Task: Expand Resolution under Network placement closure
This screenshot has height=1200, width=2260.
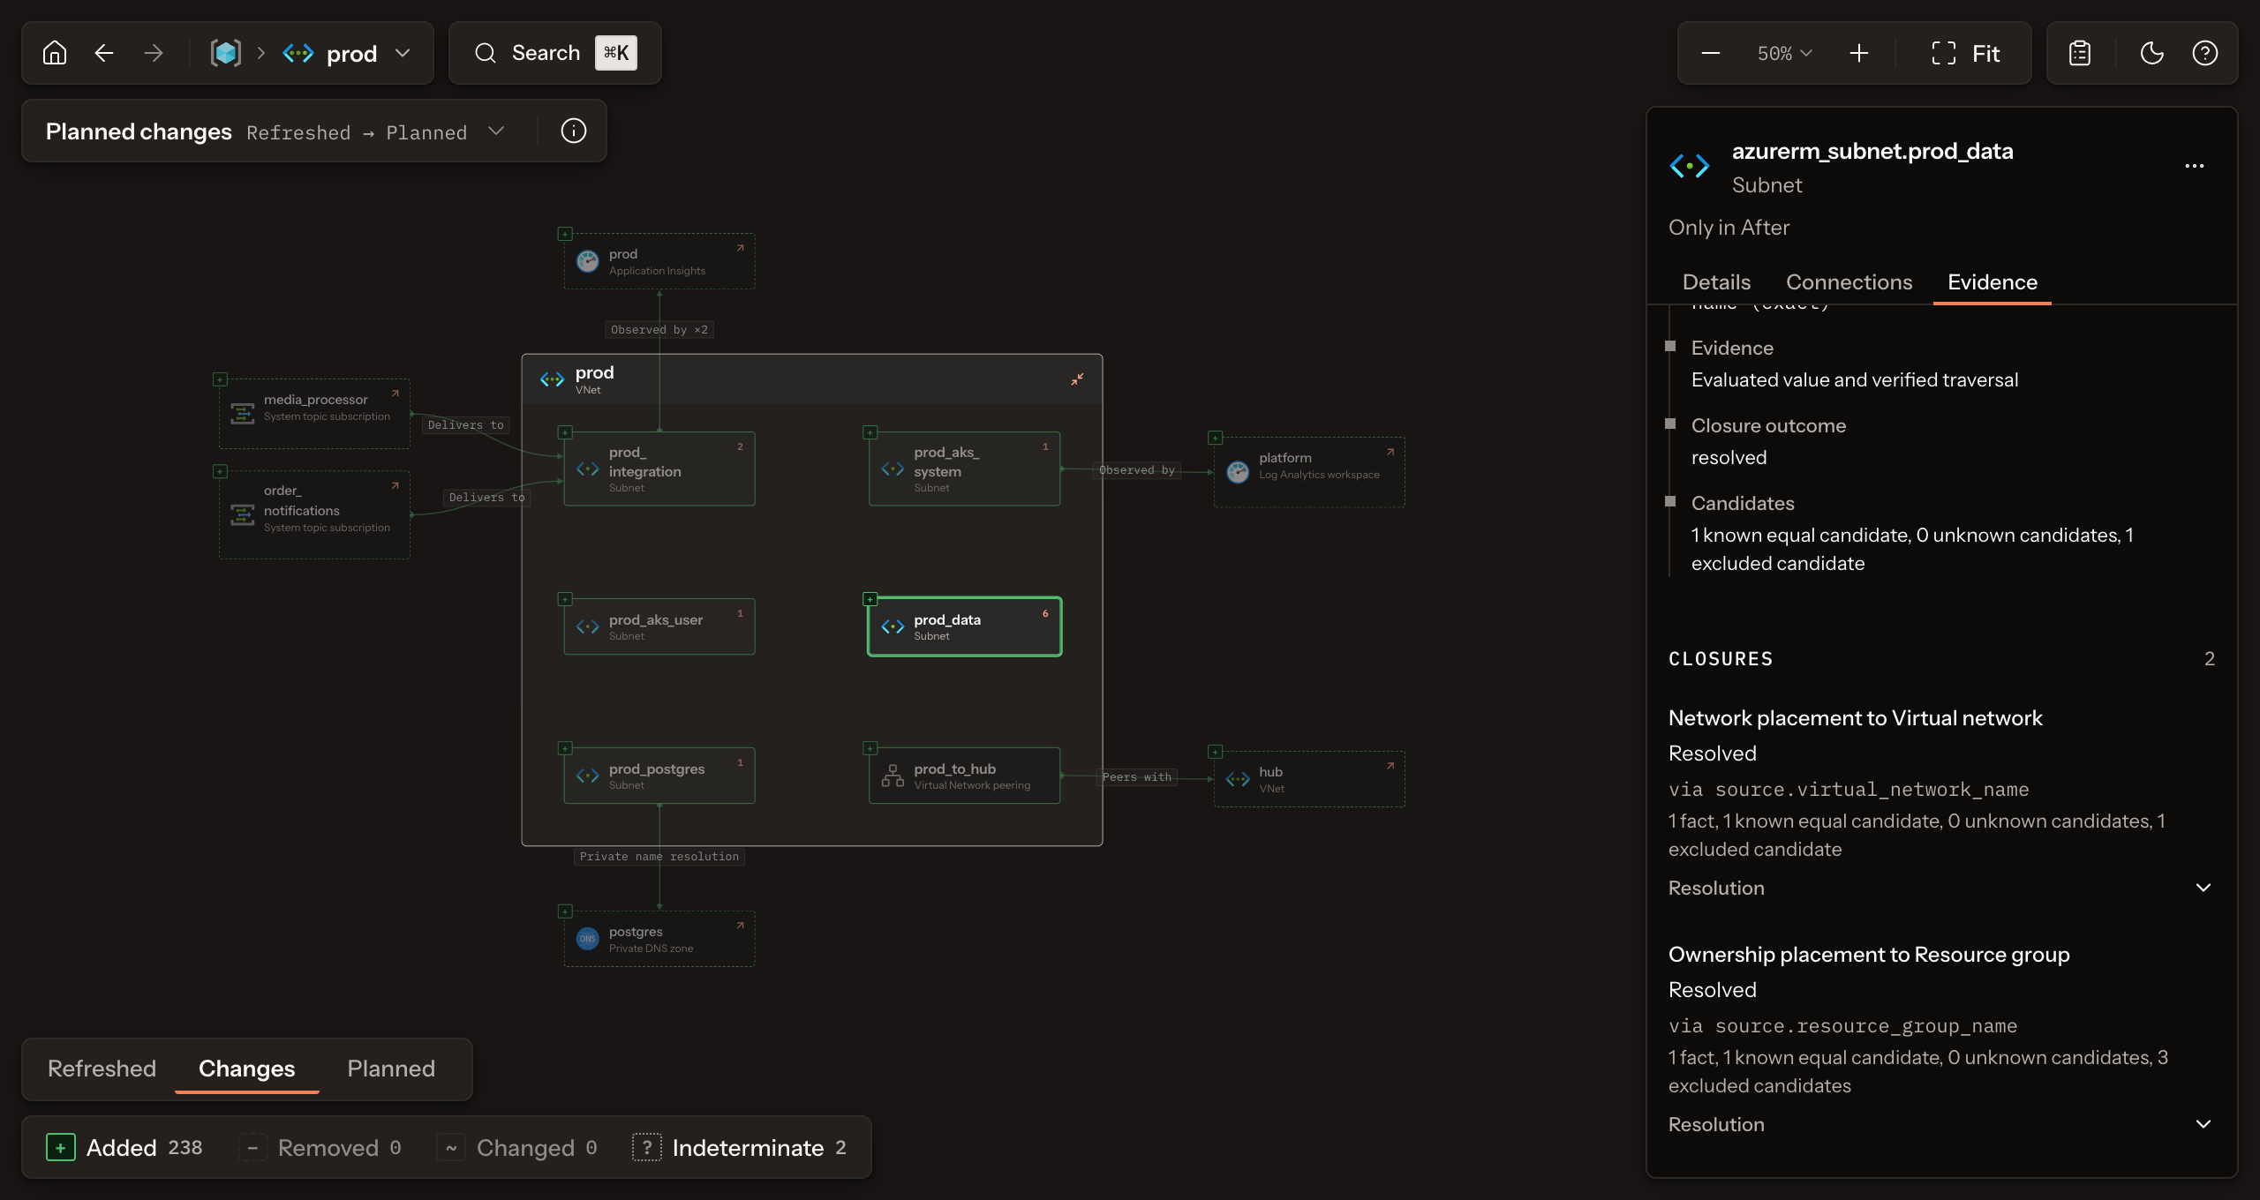Action: pyautogui.click(x=1942, y=888)
